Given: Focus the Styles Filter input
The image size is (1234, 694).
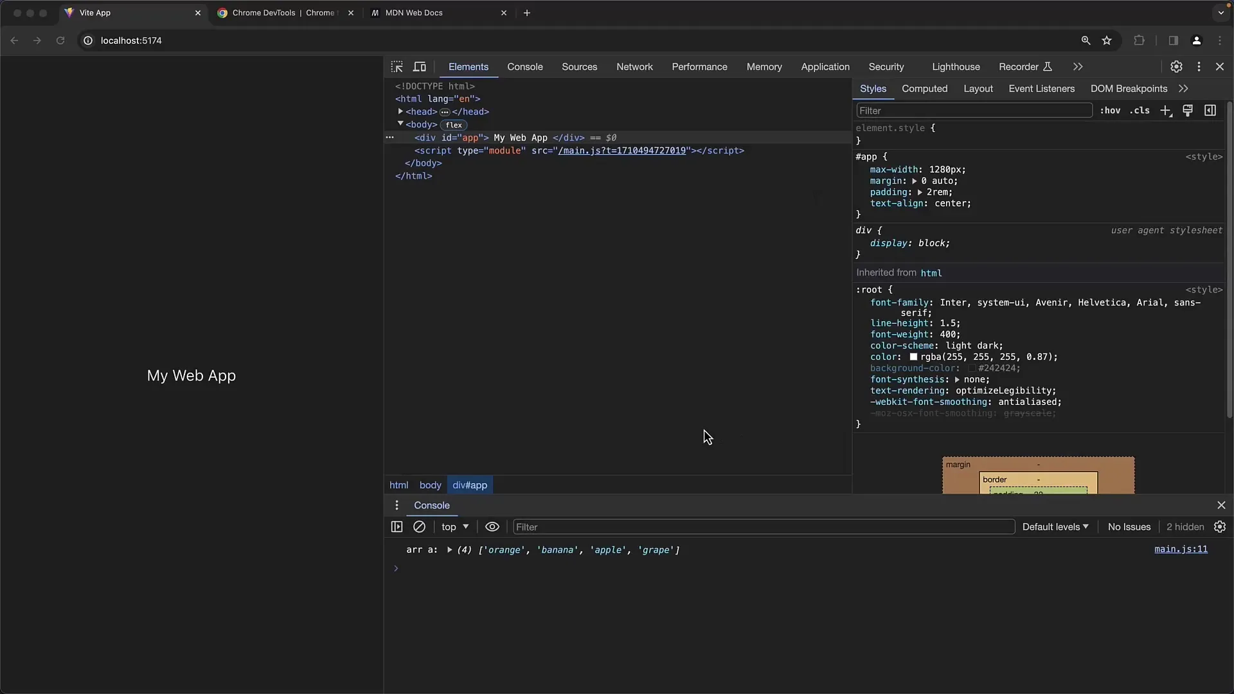Looking at the screenshot, I should 974,111.
